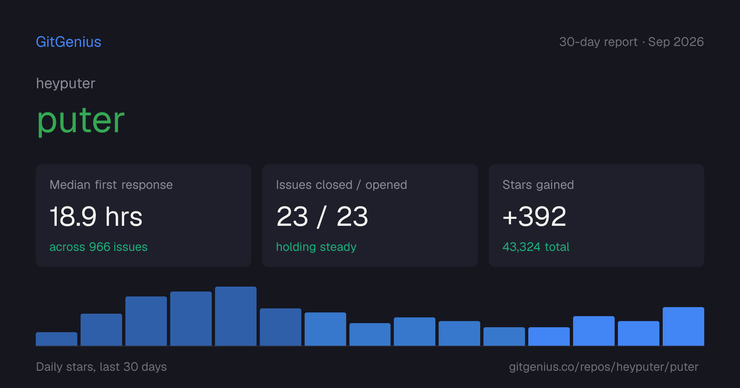Click the 23 / 23 issues figure
Screen dimensions: 740x388
point(322,217)
